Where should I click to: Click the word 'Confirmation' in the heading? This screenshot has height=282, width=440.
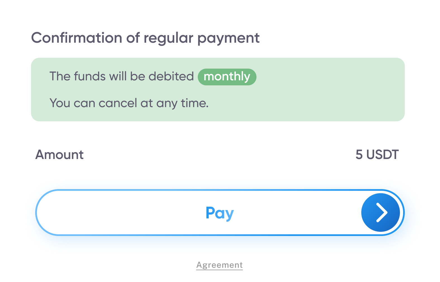point(77,38)
